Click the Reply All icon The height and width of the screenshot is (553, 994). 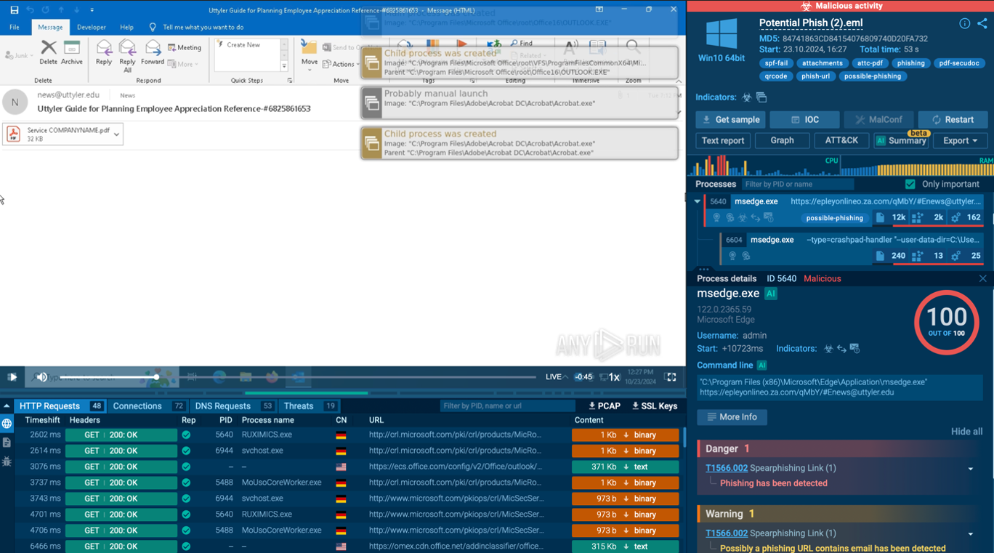pyautogui.click(x=127, y=55)
